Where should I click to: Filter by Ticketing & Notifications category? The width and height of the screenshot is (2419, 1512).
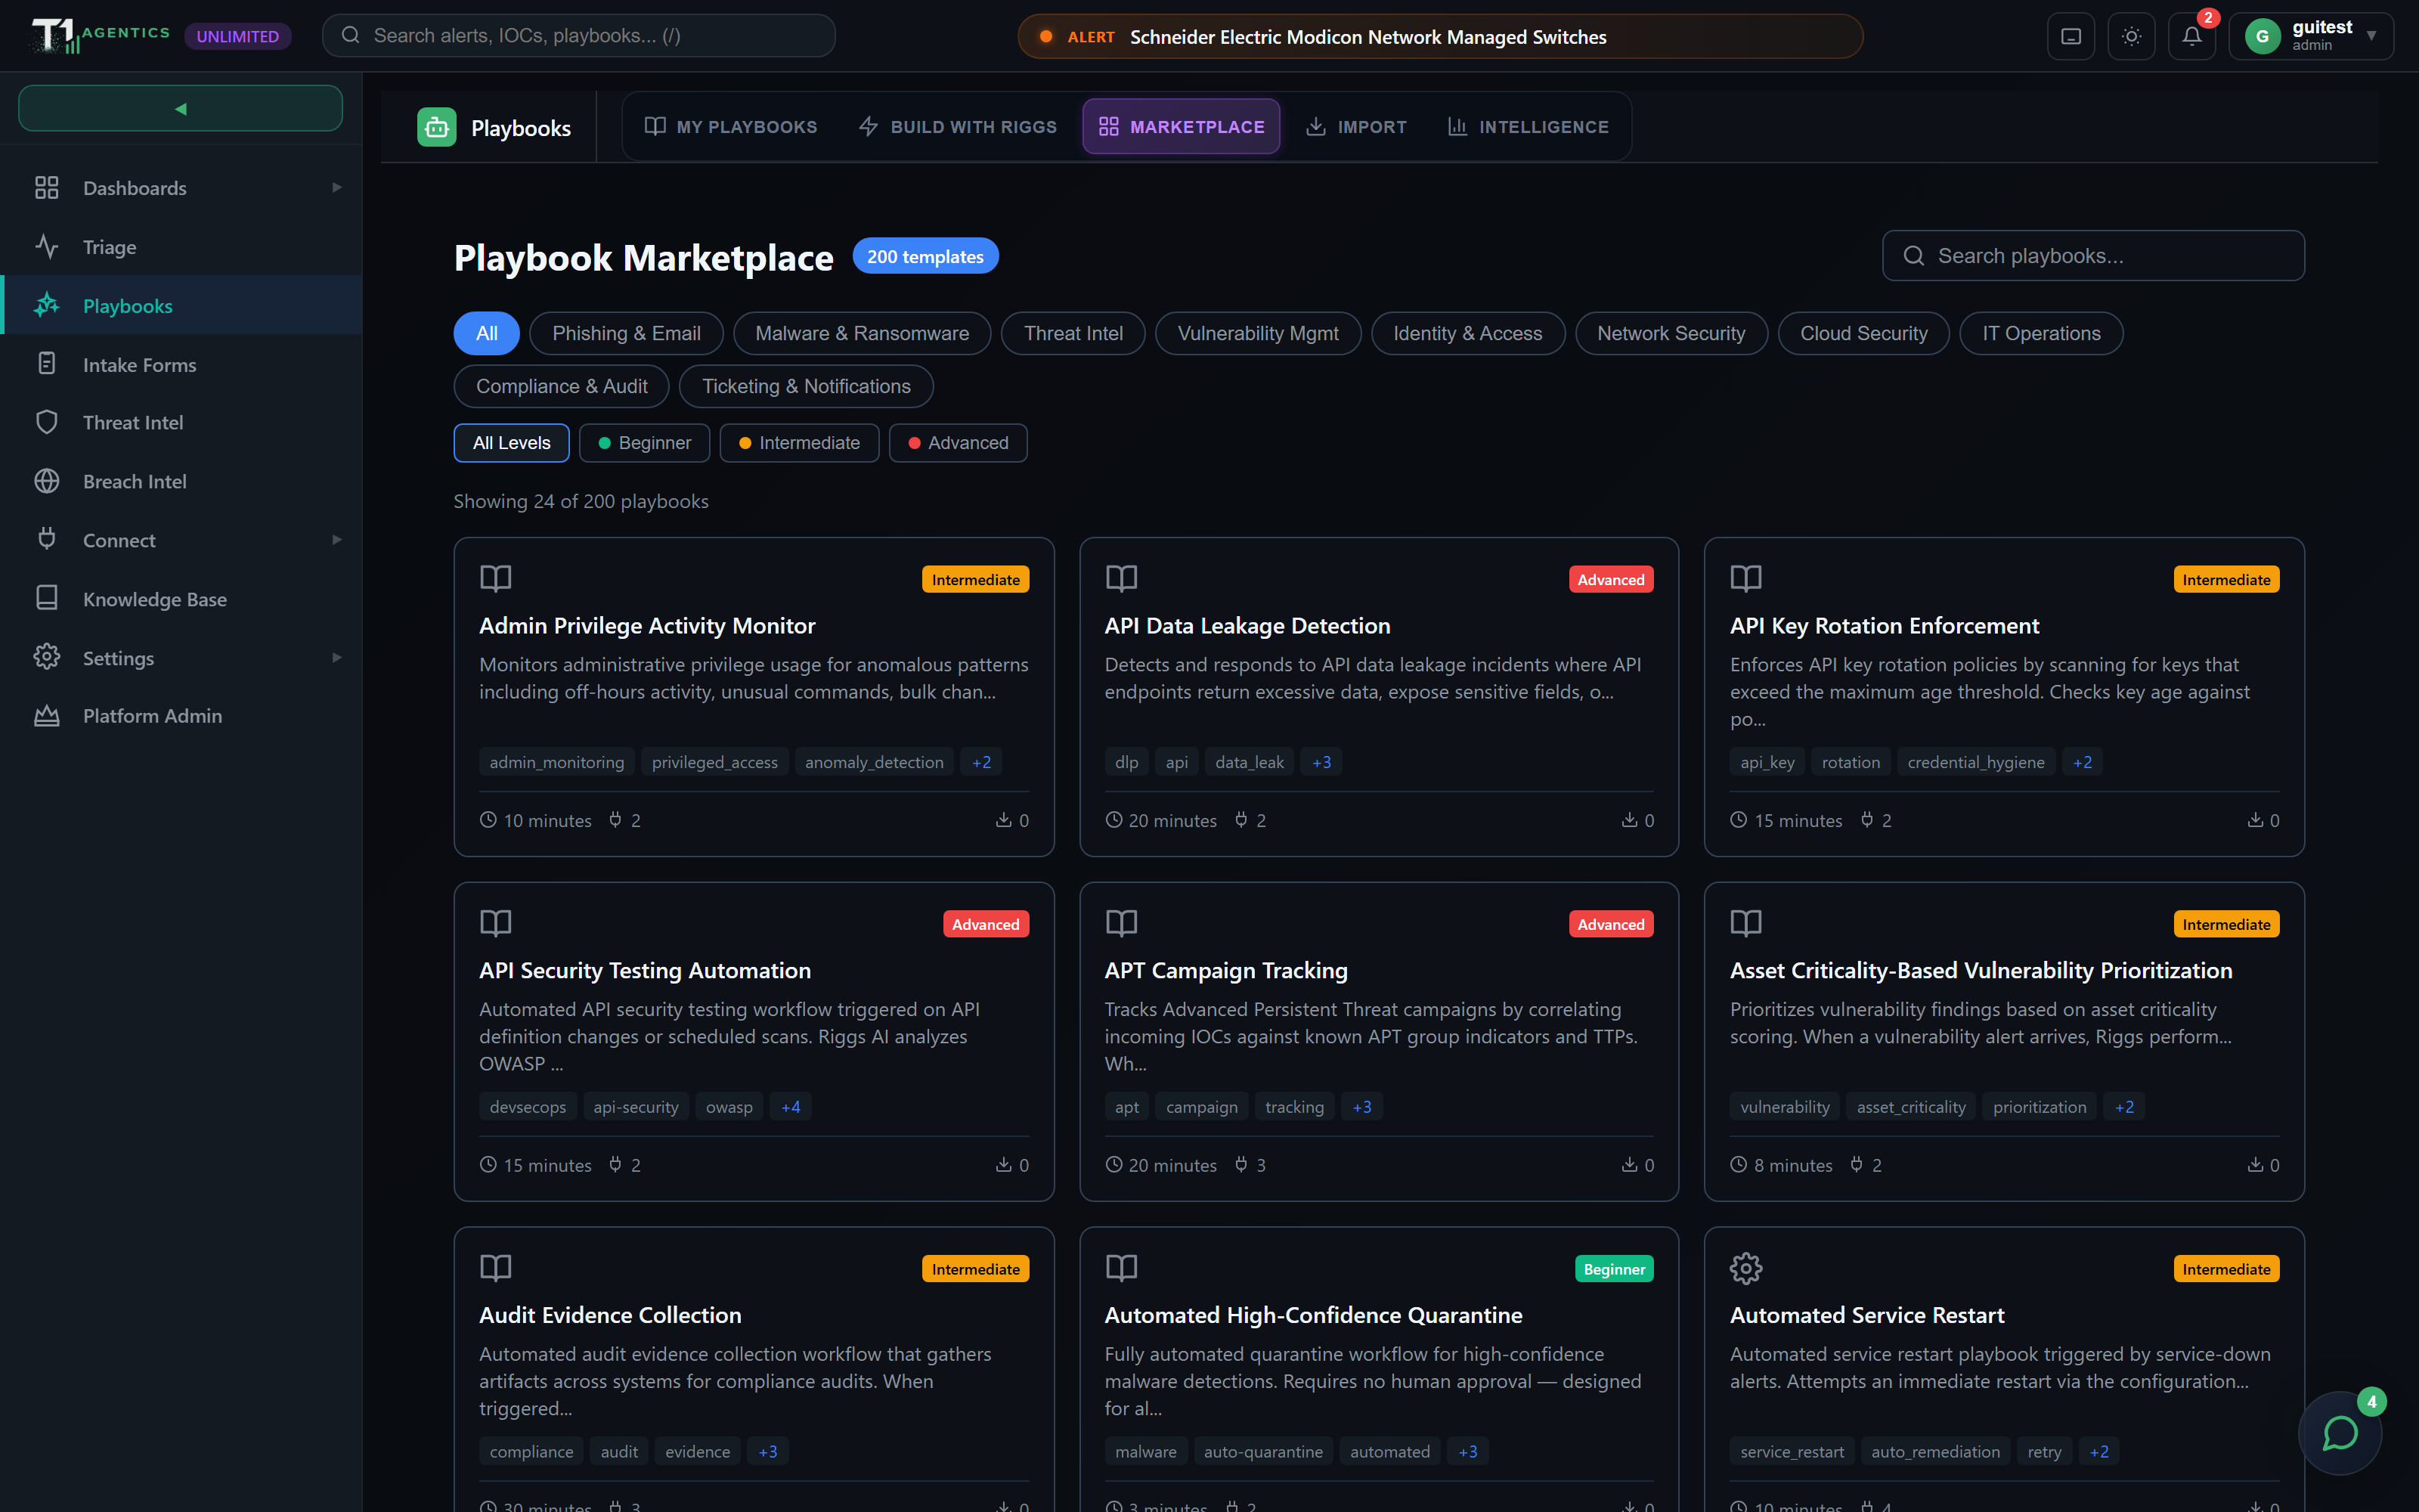pos(806,386)
